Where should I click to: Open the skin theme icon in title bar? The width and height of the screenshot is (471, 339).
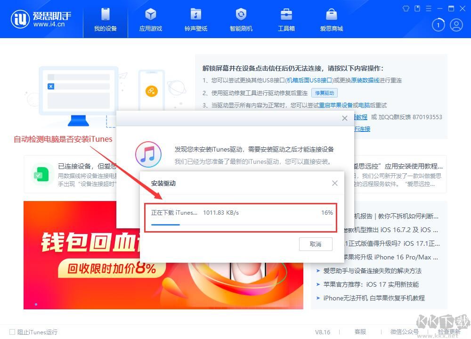click(406, 8)
